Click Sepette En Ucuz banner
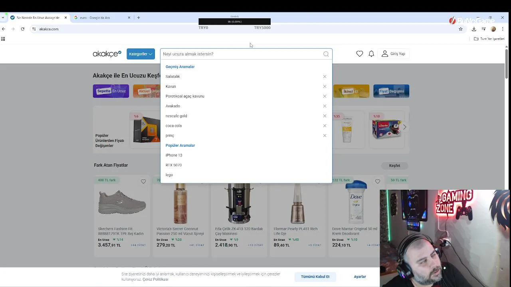511x287 pixels. [111, 91]
